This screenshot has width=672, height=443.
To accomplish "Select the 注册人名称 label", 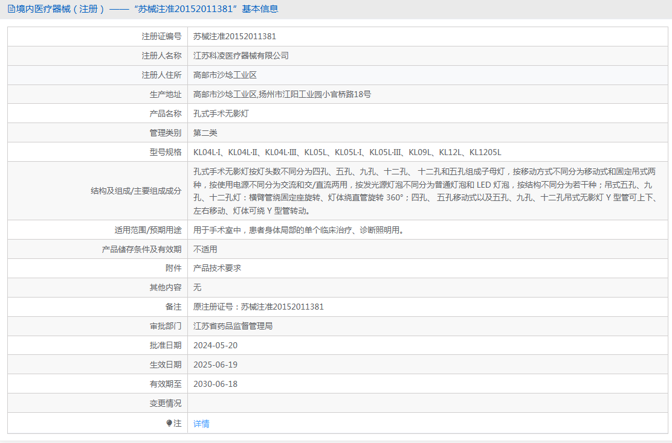I will tap(161, 56).
